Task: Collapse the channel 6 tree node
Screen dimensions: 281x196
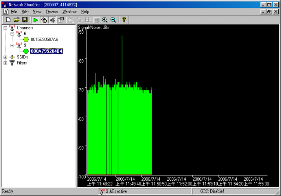Action: [13, 34]
